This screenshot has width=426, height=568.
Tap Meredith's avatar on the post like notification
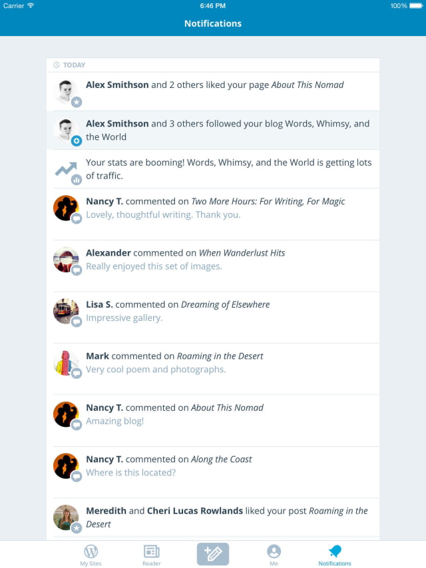[66, 517]
